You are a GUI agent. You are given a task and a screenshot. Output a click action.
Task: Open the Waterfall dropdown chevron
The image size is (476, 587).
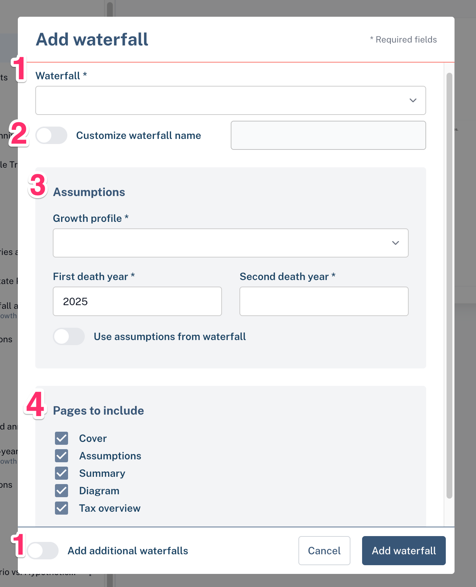413,100
